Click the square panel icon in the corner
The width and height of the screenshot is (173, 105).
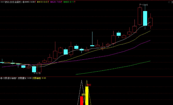[x=172, y=2]
